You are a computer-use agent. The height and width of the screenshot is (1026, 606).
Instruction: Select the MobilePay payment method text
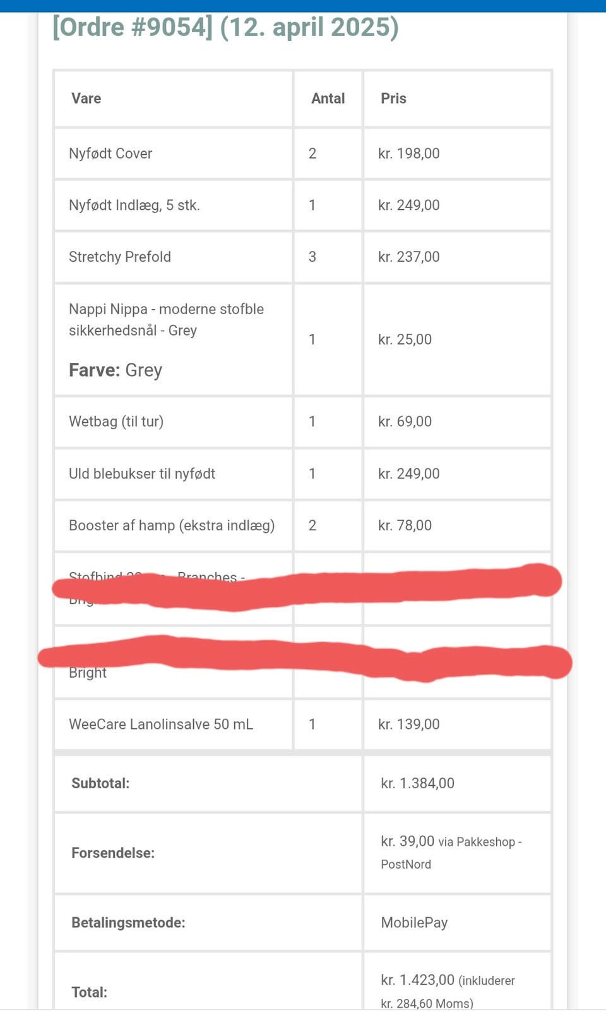pyautogui.click(x=414, y=923)
